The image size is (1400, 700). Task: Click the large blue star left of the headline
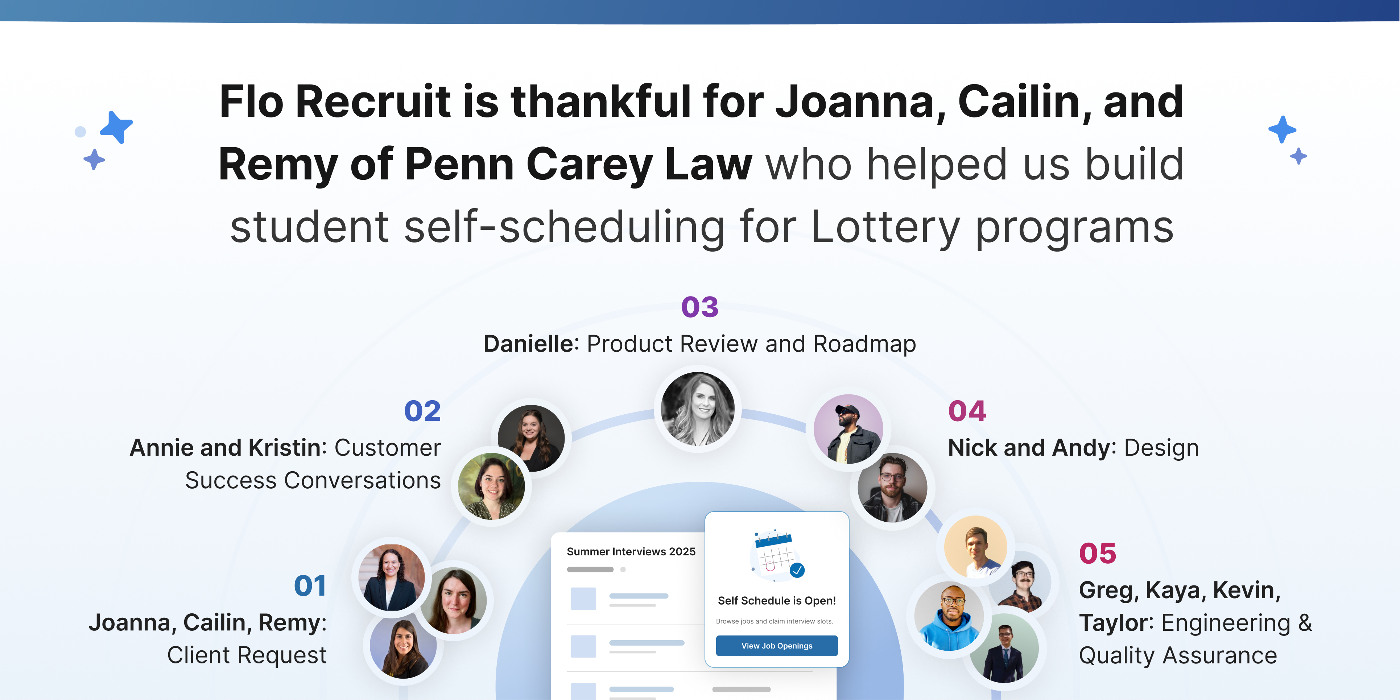117,127
